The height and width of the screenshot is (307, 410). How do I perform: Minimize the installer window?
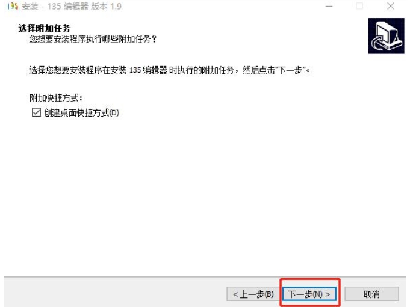pyautogui.click(x=329, y=6)
